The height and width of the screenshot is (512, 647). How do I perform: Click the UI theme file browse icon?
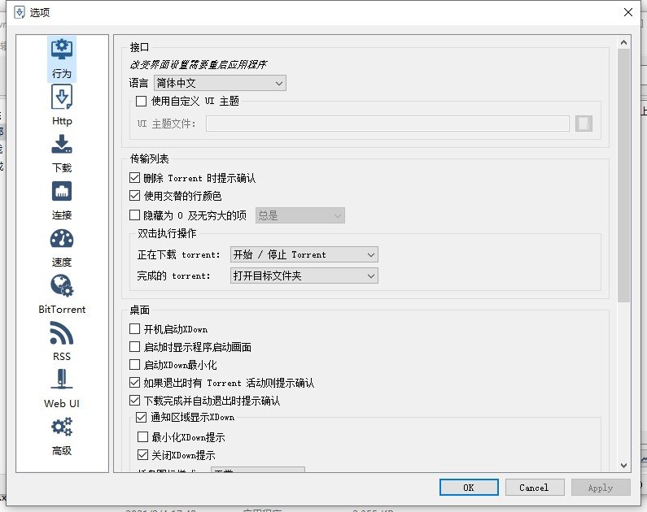(x=584, y=124)
